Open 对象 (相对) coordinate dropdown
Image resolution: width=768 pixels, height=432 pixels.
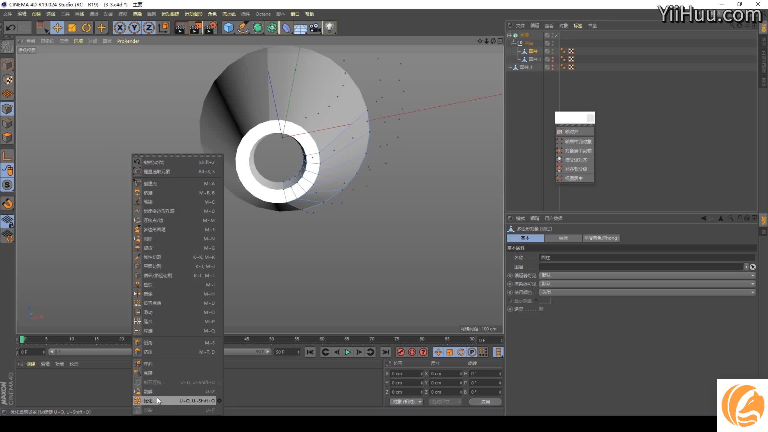tap(406, 402)
